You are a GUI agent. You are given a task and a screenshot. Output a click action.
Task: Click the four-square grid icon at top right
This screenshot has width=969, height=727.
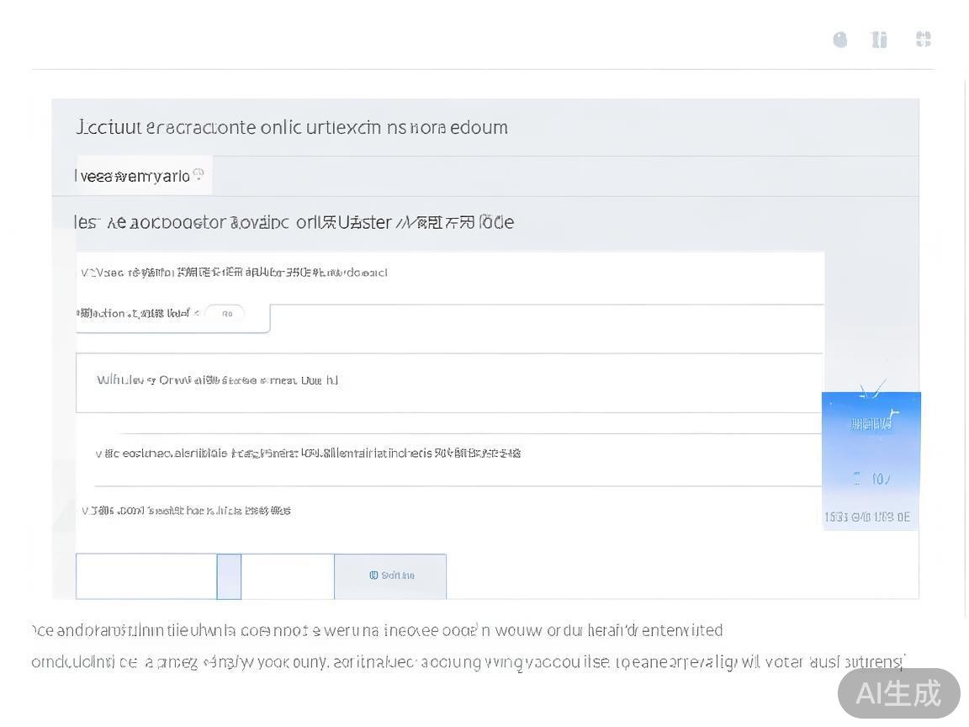pyautogui.click(x=923, y=39)
